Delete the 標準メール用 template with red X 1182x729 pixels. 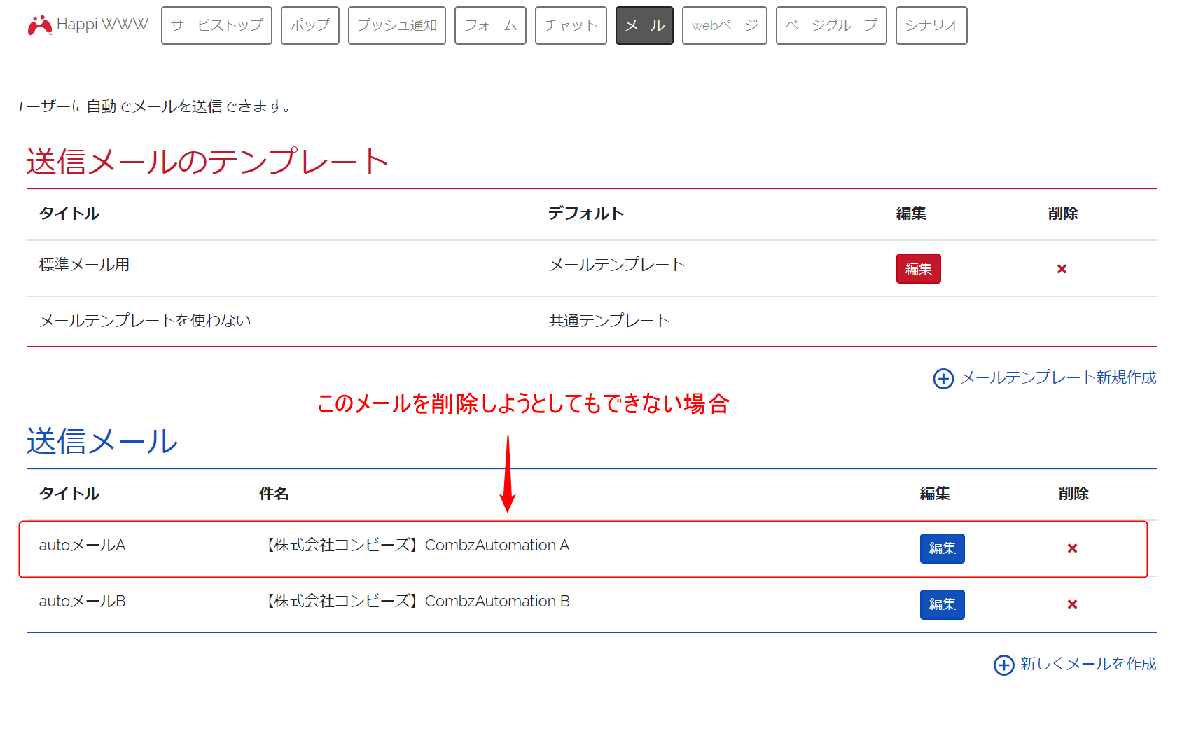1062,269
